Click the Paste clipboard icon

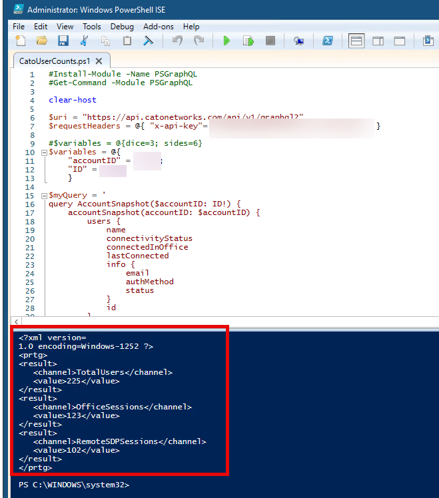[x=127, y=41]
